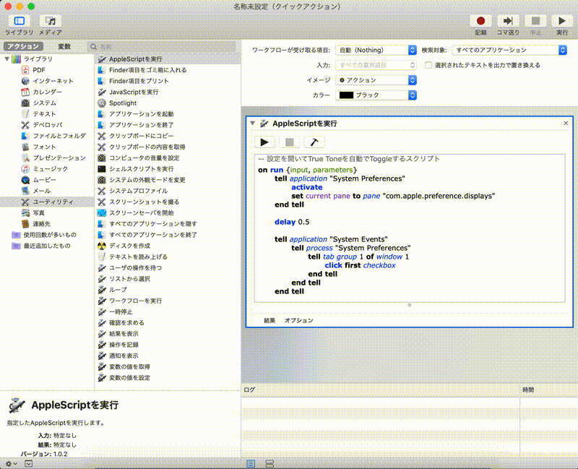This screenshot has height=469, width=578.
Task: Select the 連絡先 library category
Action: click(x=41, y=224)
